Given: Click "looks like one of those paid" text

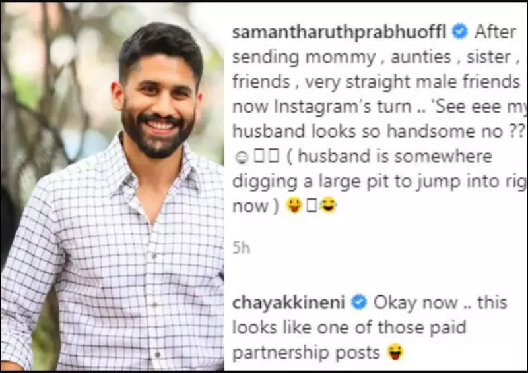Looking at the screenshot, I should click(349, 328).
